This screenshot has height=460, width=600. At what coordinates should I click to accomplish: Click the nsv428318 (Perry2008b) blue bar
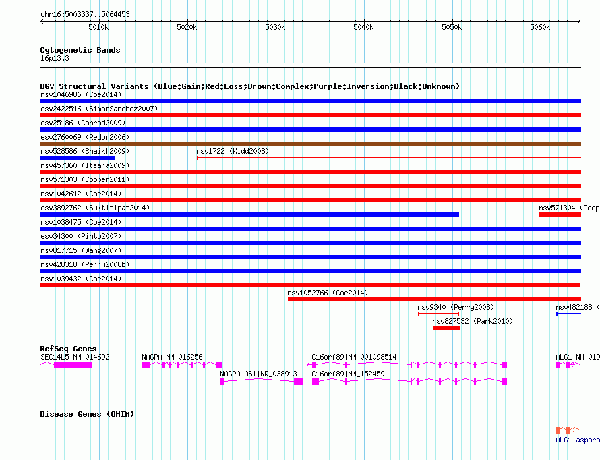coord(310,271)
